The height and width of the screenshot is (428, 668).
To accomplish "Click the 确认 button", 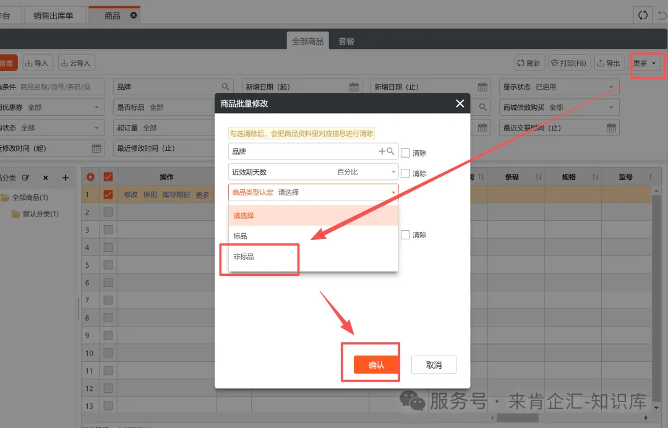I will pos(376,365).
